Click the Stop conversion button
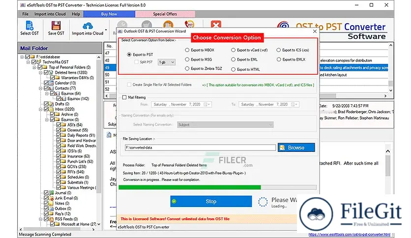 point(211,201)
